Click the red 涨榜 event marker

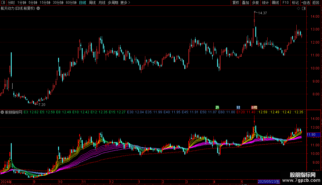pos(254,107)
